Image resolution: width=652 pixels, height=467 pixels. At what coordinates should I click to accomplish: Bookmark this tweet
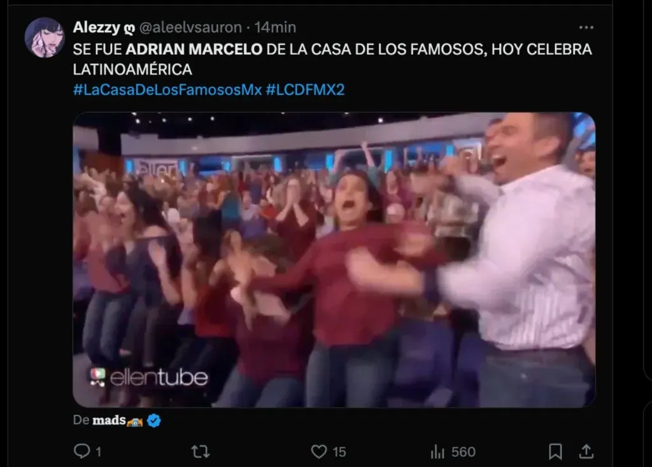(x=555, y=452)
